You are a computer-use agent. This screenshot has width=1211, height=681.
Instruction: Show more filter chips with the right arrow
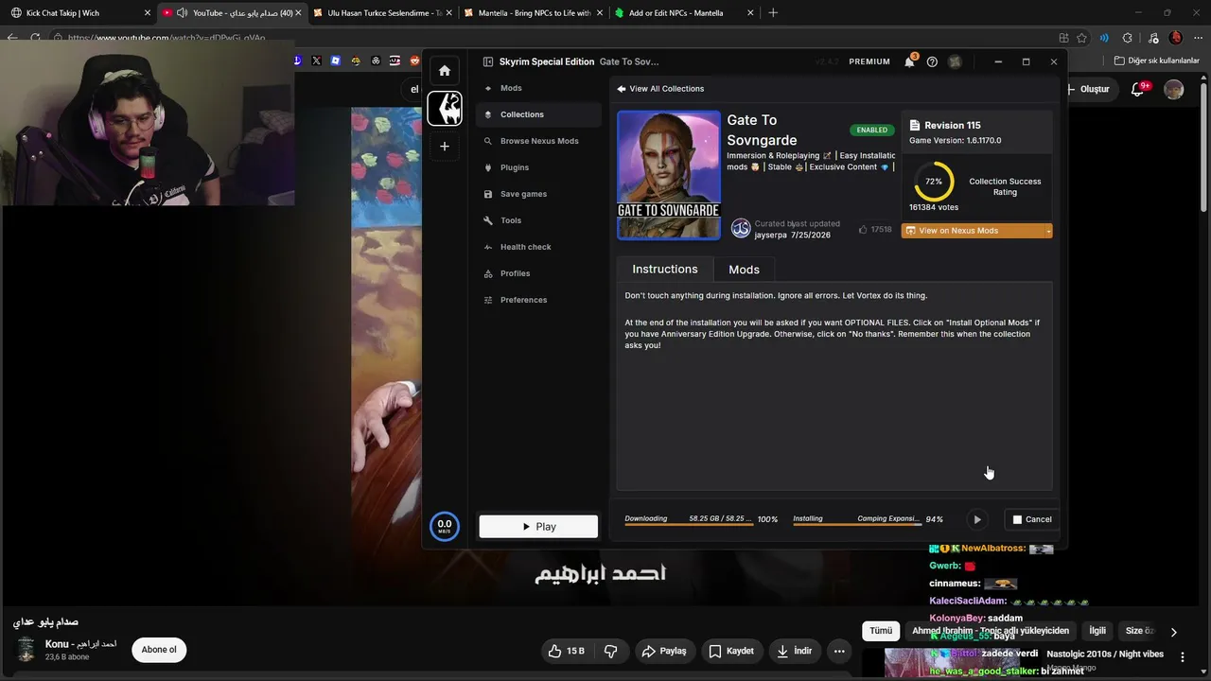(x=1173, y=632)
